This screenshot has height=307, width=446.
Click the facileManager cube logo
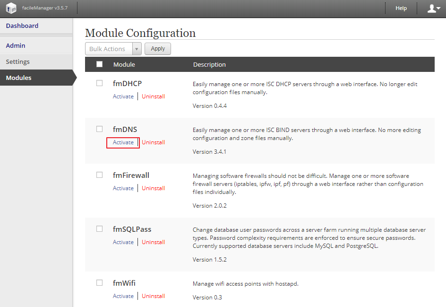click(x=11, y=8)
